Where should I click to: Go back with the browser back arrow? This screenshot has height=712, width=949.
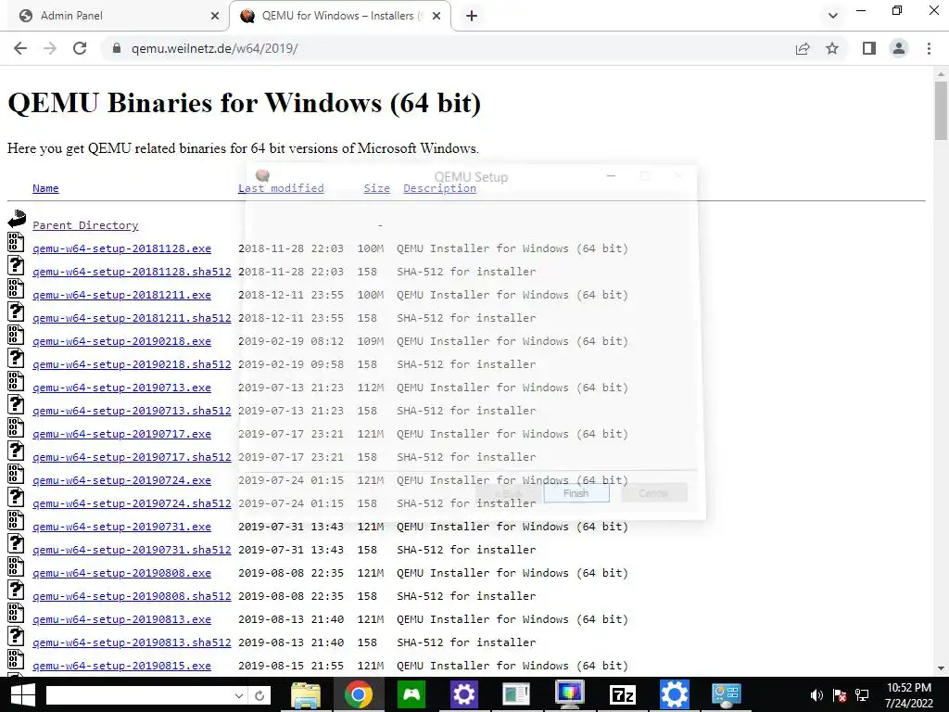(20, 48)
